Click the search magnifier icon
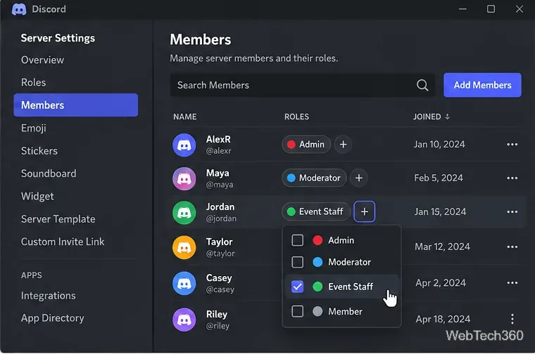The image size is (535, 354). (x=422, y=85)
